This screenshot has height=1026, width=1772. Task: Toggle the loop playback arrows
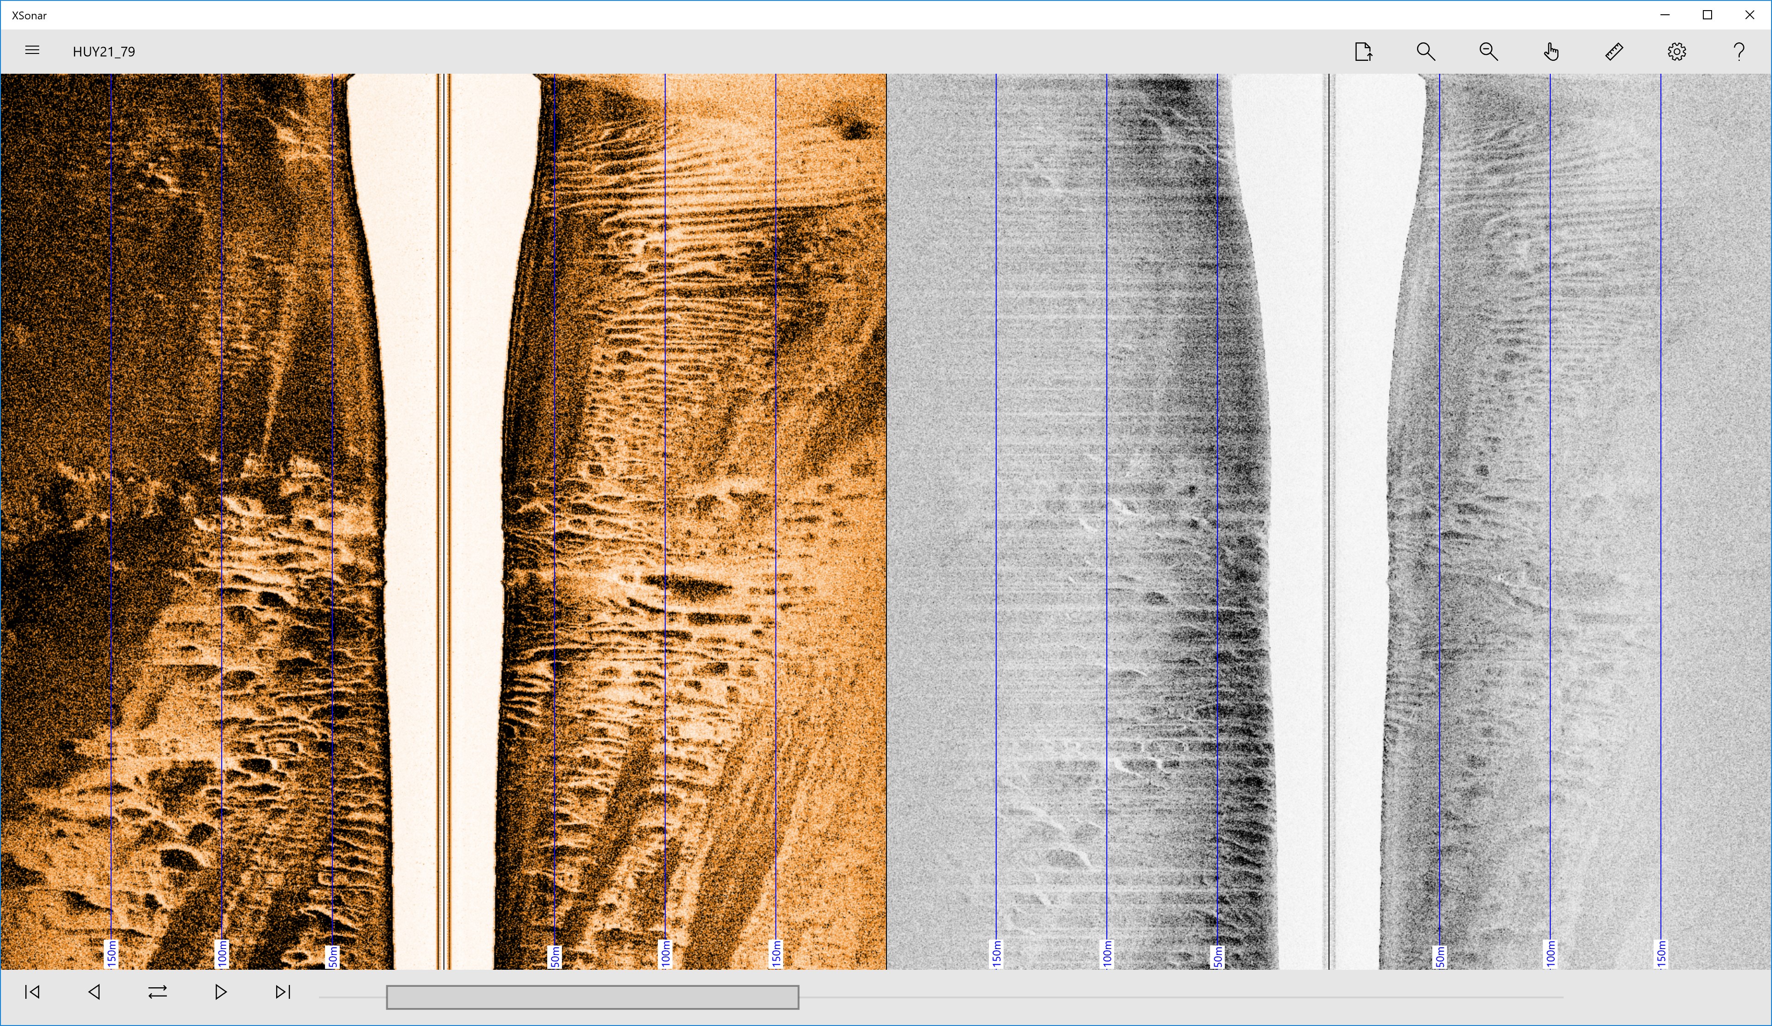(158, 991)
